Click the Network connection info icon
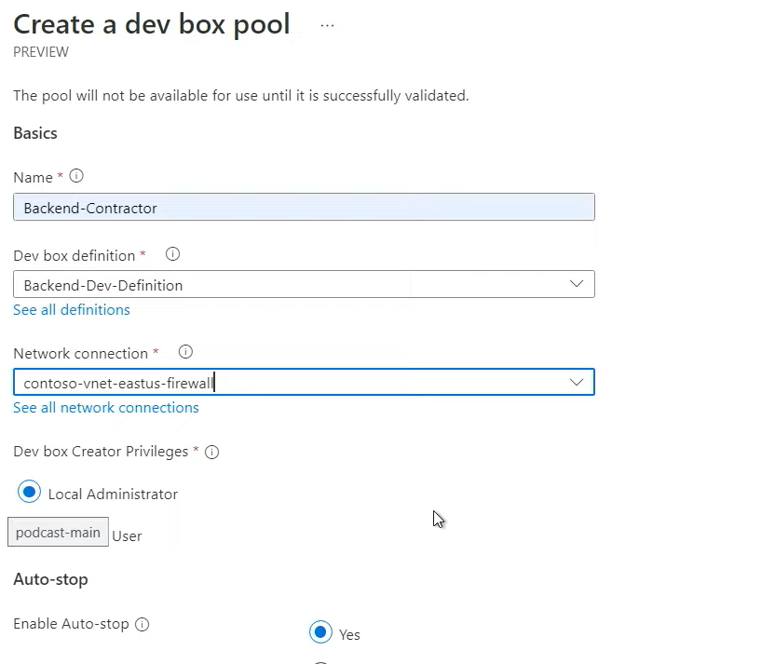Viewport: 775px width, 664px height. (185, 352)
